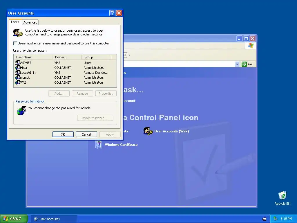
Task: Click the User Accounts (W2k) link text
Action: pyautogui.click(x=172, y=131)
